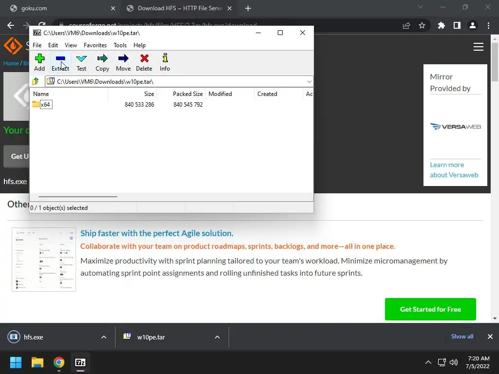Sort by Created column header

click(278, 94)
